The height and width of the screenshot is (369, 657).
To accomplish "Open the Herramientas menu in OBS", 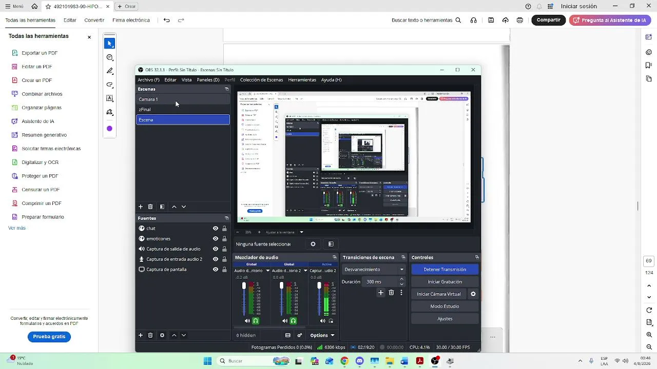I will (302, 80).
